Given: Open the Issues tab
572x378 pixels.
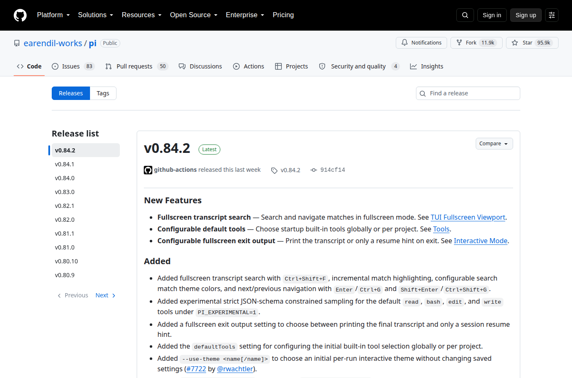Looking at the screenshot, I should (x=73, y=66).
